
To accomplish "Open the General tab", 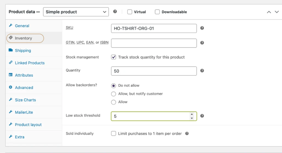I will 34,26.
